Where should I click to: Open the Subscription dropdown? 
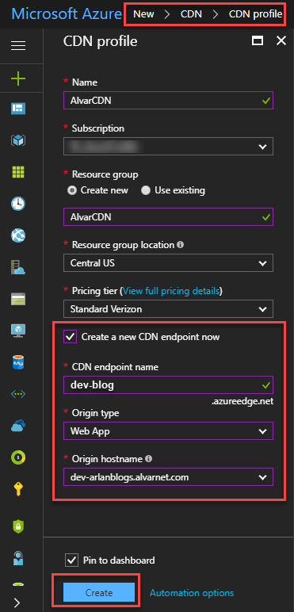coord(168,147)
